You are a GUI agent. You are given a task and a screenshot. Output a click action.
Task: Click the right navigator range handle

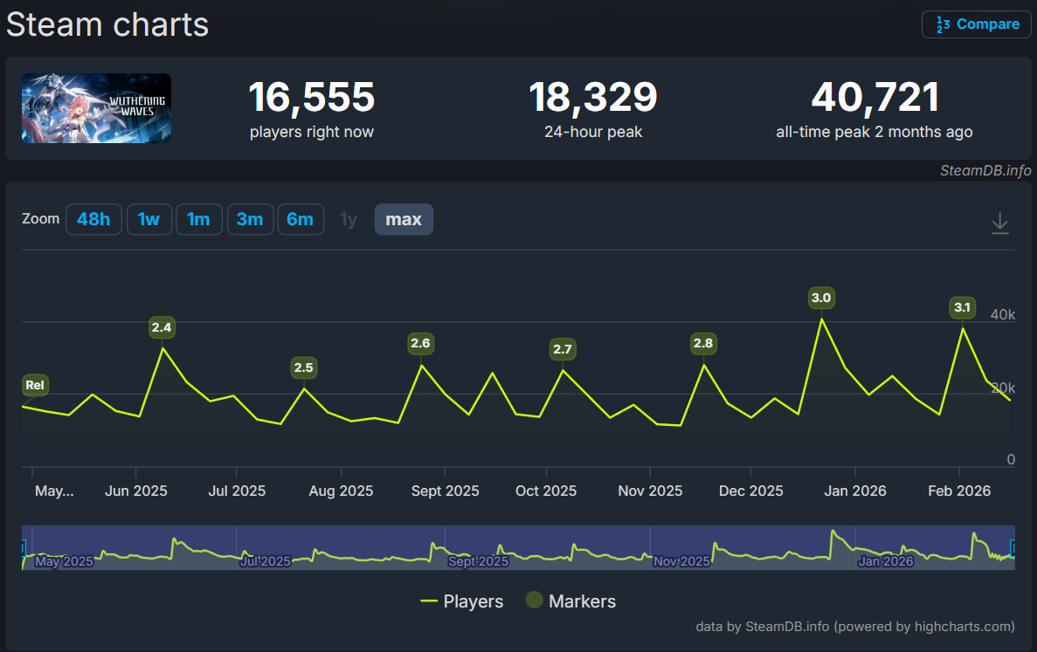point(1013,547)
